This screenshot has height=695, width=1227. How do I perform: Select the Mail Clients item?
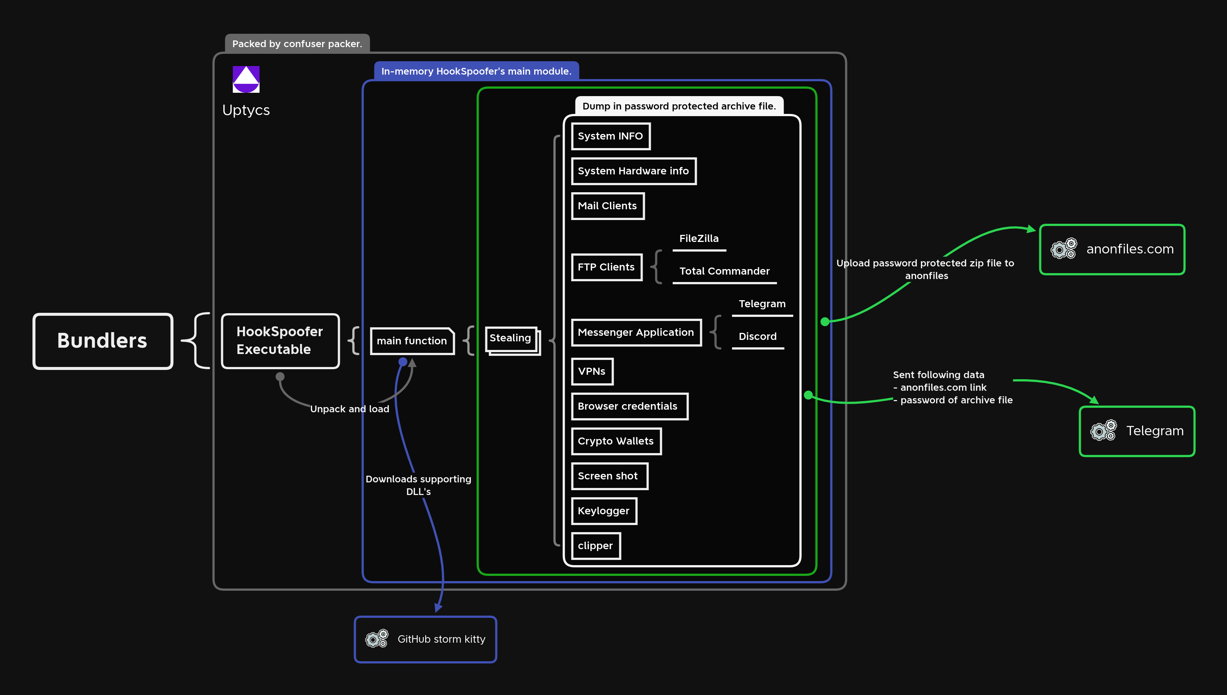point(607,206)
